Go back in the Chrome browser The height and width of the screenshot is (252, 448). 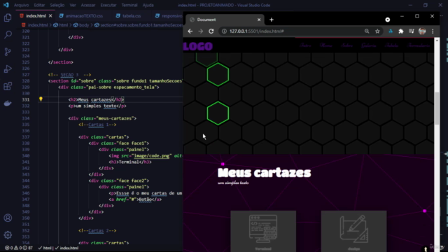[190, 31]
